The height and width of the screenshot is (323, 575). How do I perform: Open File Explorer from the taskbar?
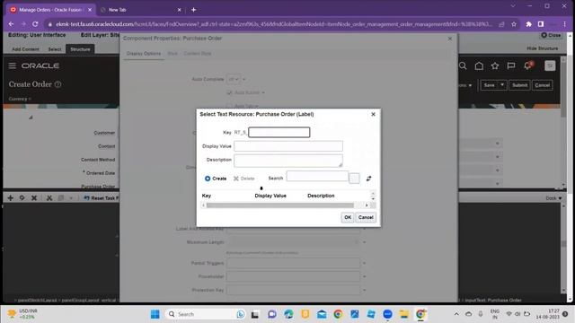coord(403,314)
